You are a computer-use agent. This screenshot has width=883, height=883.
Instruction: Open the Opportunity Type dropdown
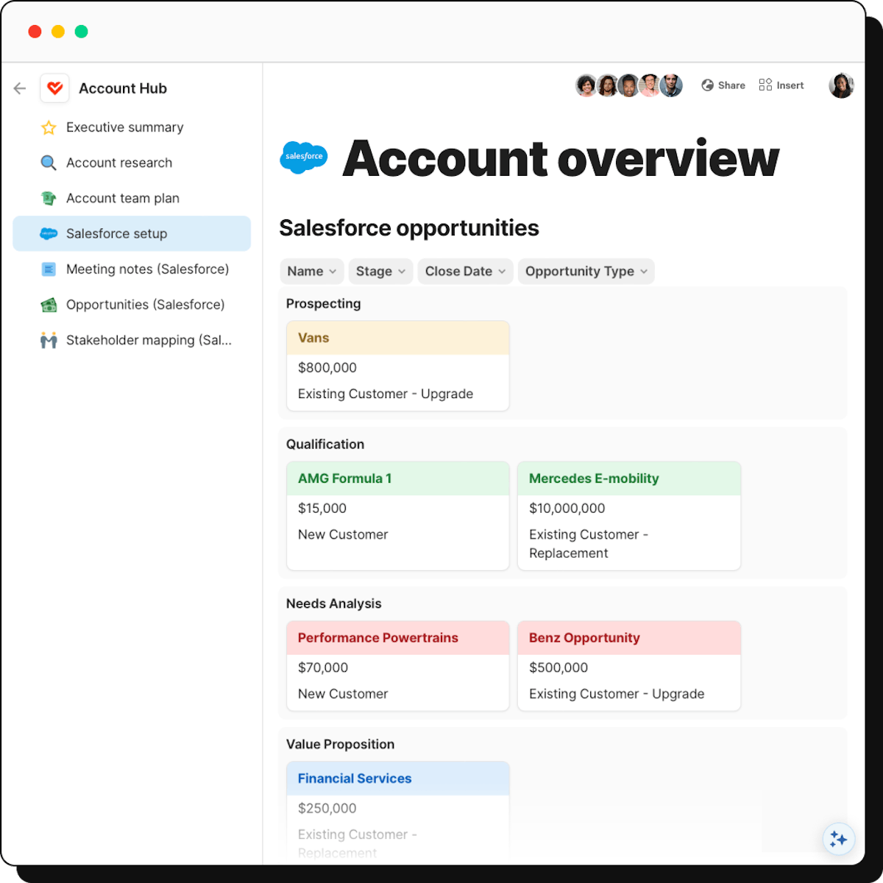(586, 272)
